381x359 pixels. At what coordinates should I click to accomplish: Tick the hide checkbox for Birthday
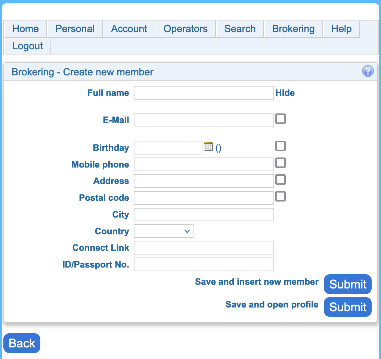(281, 146)
